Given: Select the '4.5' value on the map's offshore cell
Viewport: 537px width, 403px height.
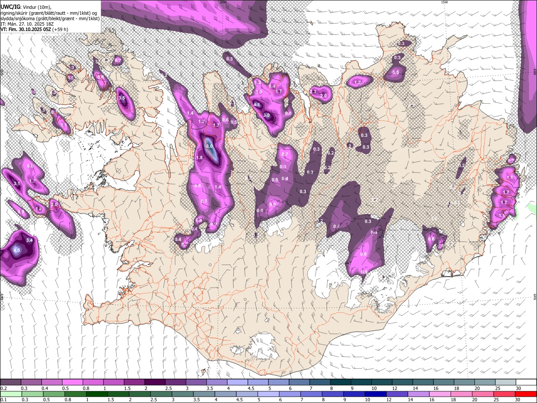Looking at the screenshot, I should (17, 250).
